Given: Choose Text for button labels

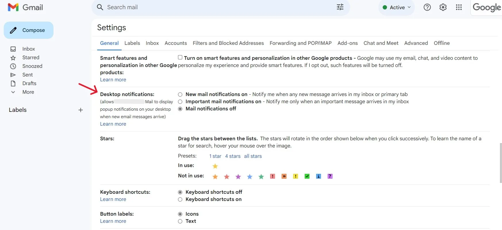Looking at the screenshot, I should point(180,221).
